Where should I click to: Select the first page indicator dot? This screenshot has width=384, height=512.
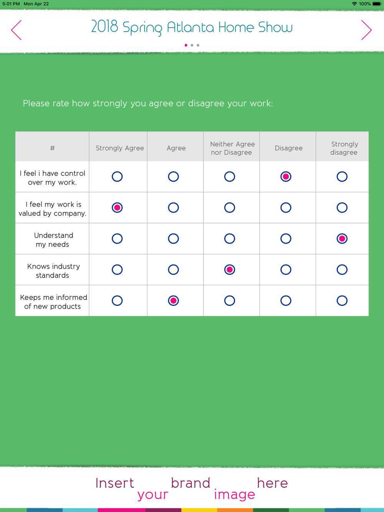(186, 45)
